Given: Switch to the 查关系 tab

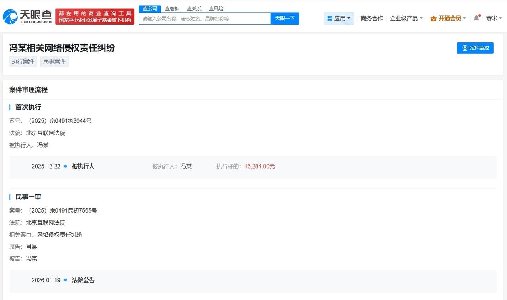Looking at the screenshot, I should [194, 8].
